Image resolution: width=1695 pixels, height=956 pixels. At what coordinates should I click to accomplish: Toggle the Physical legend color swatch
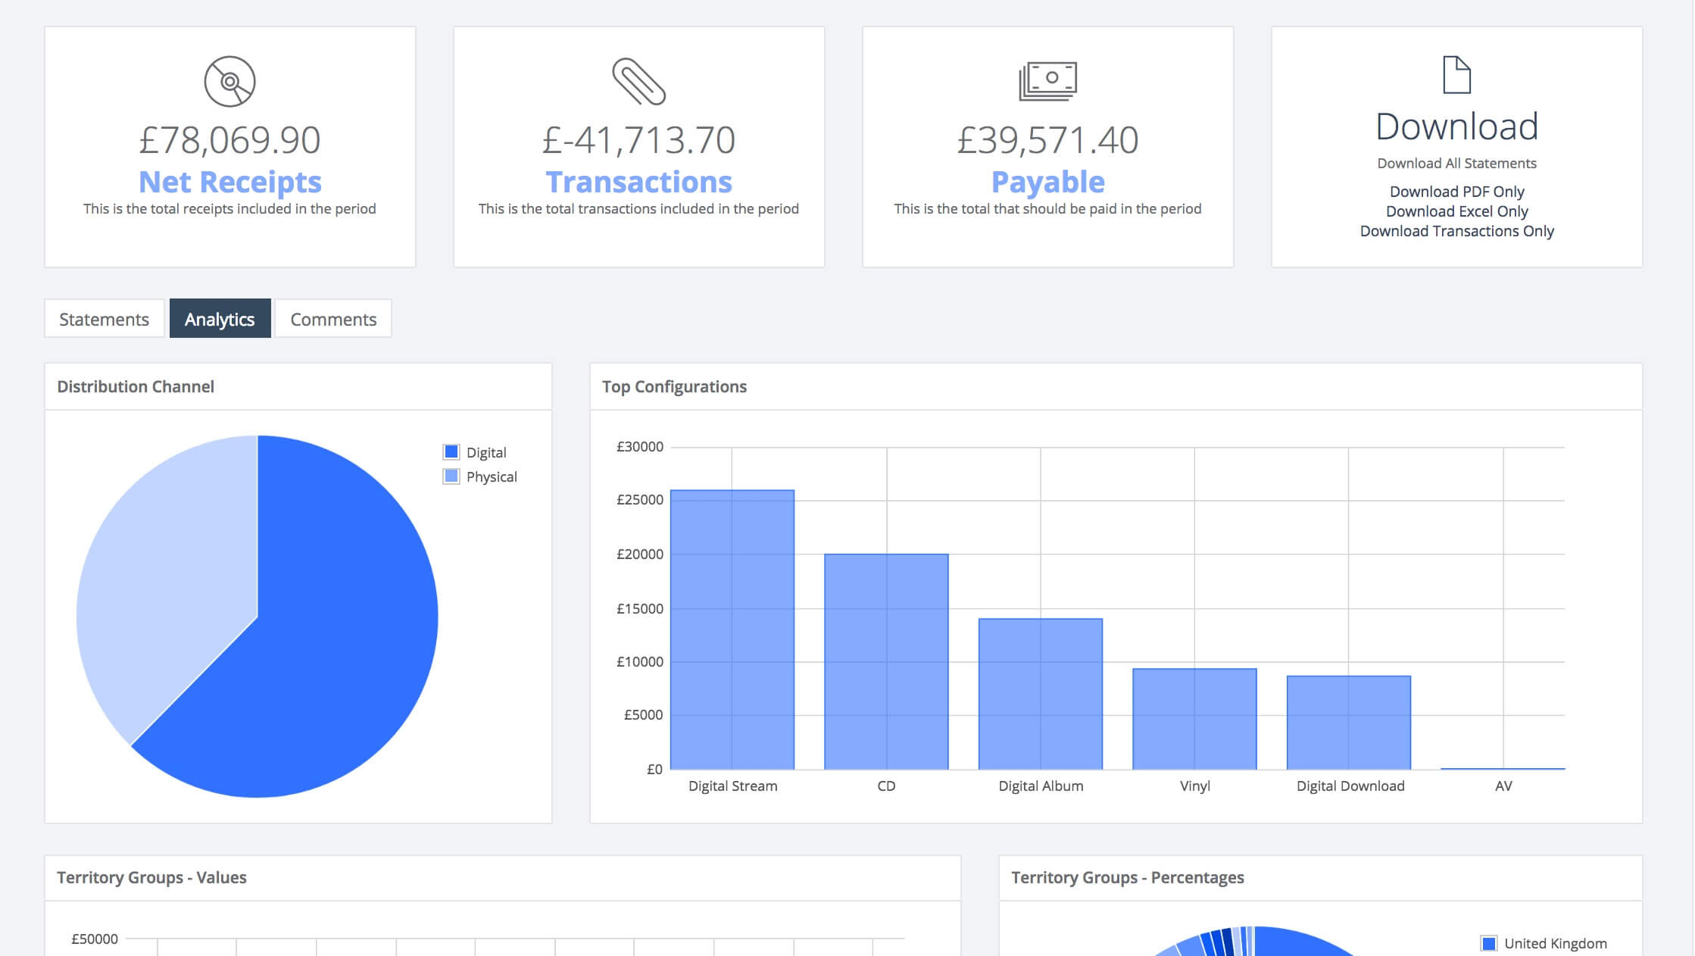pos(451,476)
